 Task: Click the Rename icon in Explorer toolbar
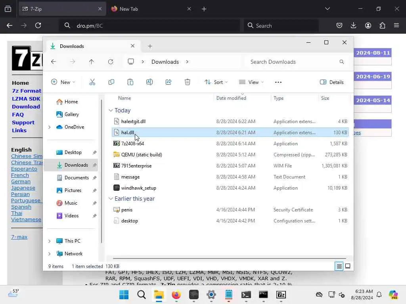tap(149, 82)
